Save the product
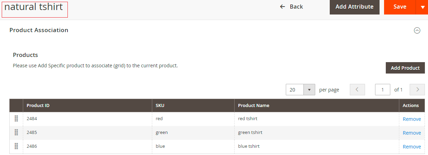Image resolution: width=428 pixels, height=155 pixels. tap(400, 7)
